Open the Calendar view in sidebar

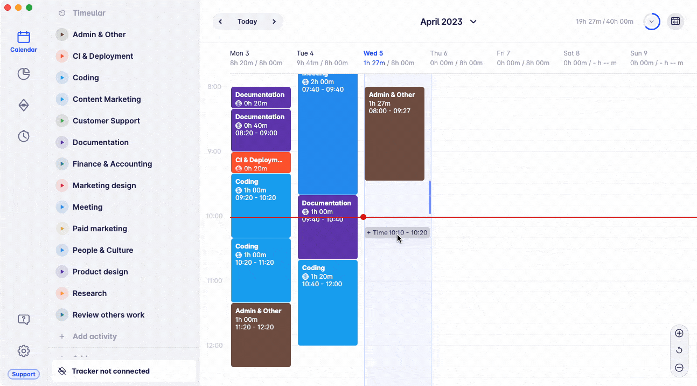point(24,42)
